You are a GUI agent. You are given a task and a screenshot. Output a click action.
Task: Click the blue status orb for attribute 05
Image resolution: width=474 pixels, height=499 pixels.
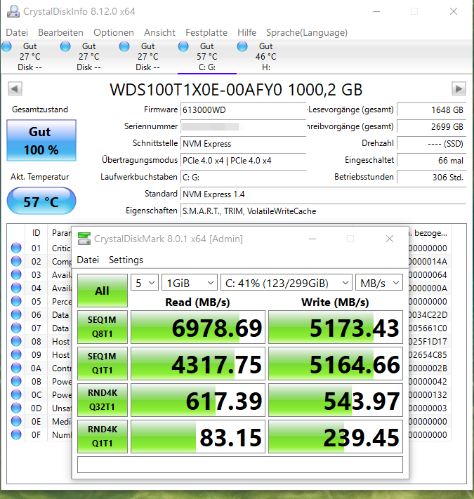point(16,301)
